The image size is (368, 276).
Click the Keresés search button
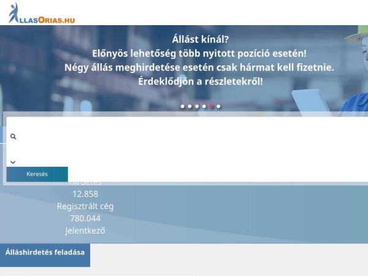tap(37, 174)
